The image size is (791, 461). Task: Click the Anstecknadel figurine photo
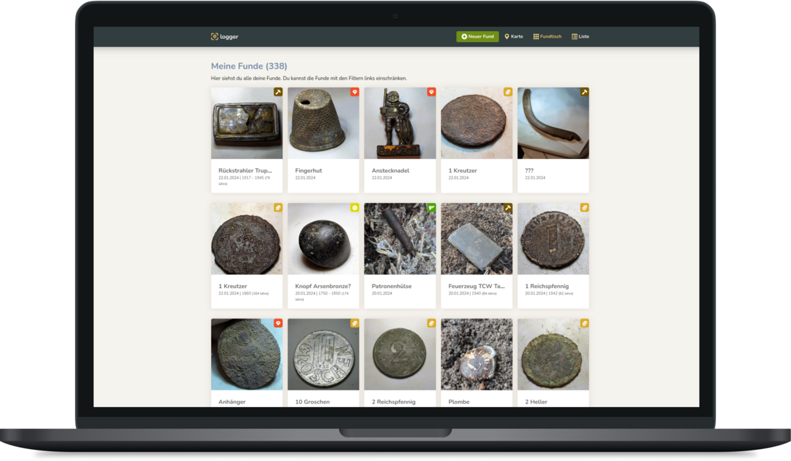click(x=399, y=123)
